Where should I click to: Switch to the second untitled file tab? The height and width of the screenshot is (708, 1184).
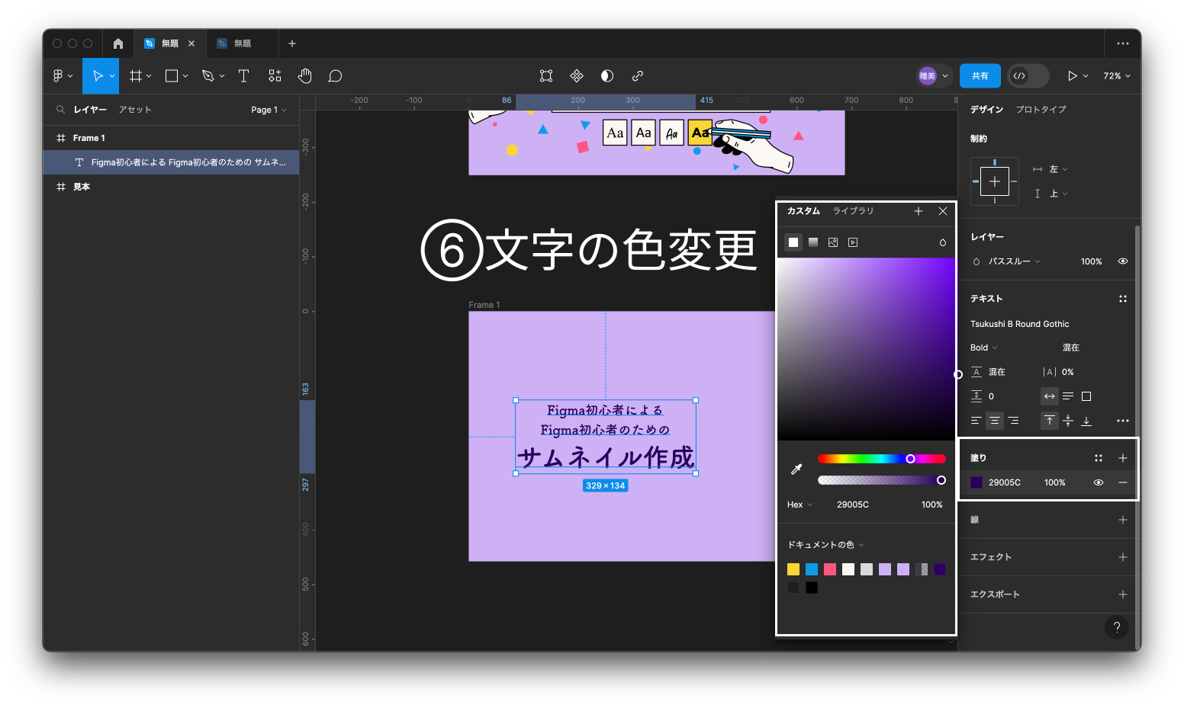(x=243, y=43)
